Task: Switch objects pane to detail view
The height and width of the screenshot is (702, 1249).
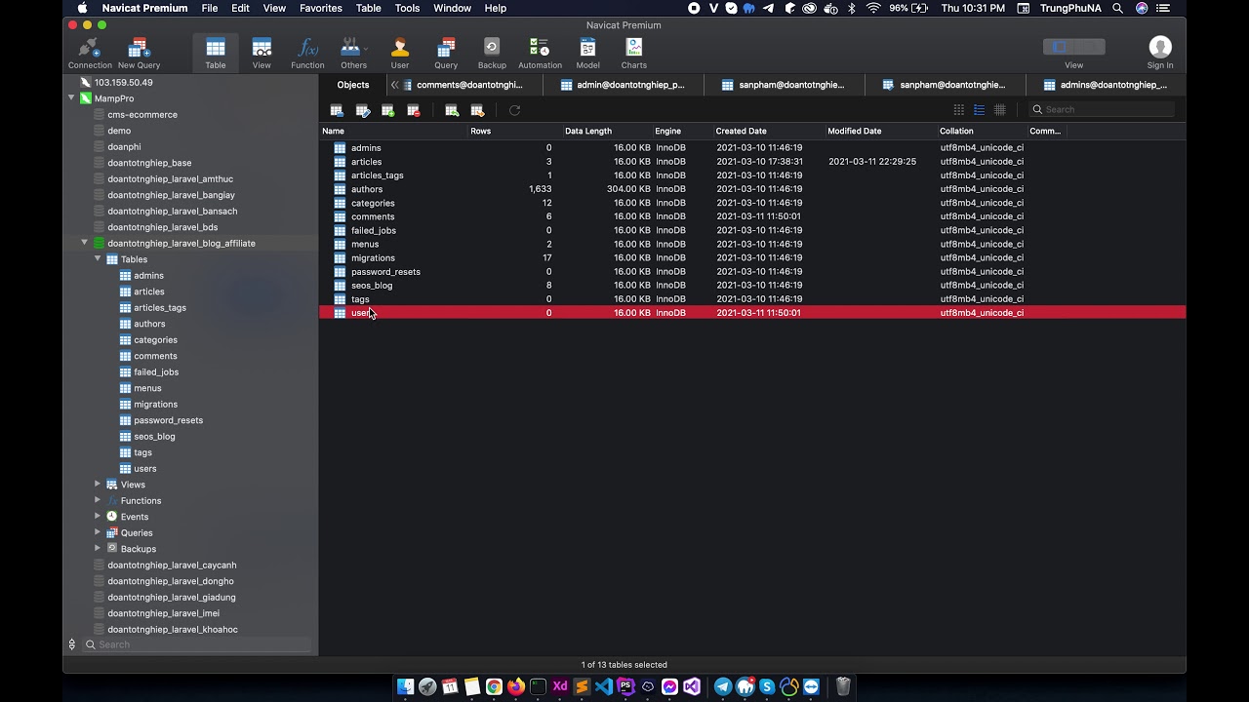Action: coord(999,110)
